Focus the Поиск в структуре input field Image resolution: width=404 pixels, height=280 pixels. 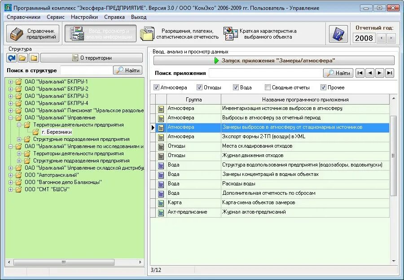(86, 70)
